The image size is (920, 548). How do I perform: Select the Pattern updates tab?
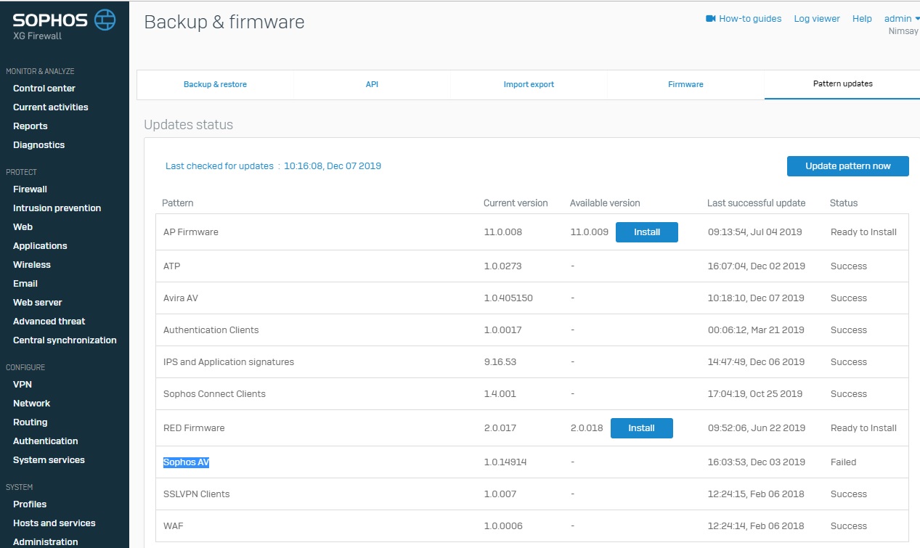[x=842, y=84]
